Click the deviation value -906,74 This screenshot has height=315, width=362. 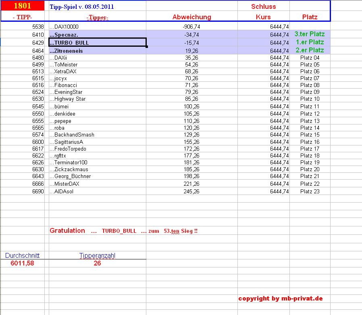[x=191, y=27]
